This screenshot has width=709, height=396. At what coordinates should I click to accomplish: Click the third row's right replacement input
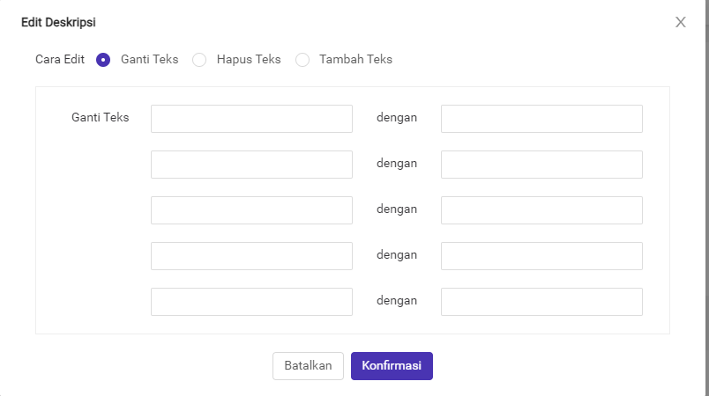541,210
